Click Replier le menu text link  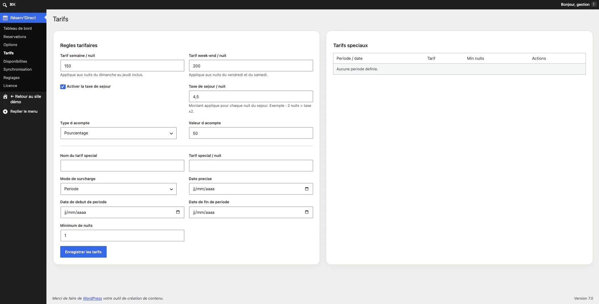coord(24,112)
